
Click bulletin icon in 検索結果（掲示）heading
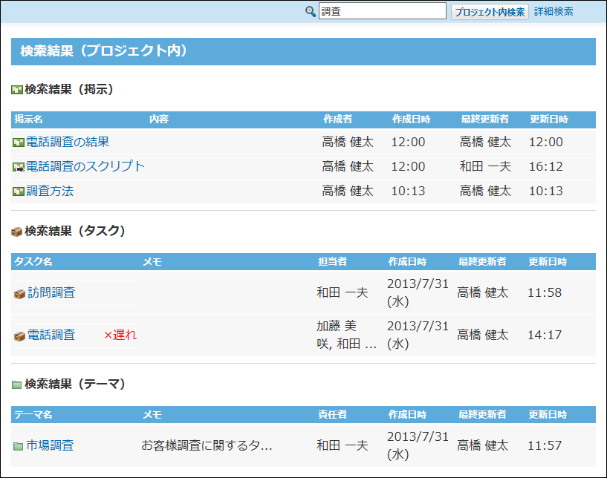pyautogui.click(x=17, y=90)
